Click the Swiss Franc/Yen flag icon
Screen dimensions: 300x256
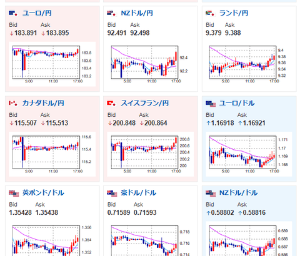pyautogui.click(x=111, y=103)
